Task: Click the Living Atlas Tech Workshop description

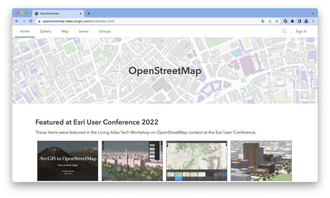Action: click(x=146, y=132)
